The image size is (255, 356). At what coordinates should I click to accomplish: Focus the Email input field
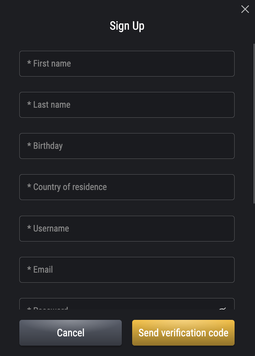(127, 270)
